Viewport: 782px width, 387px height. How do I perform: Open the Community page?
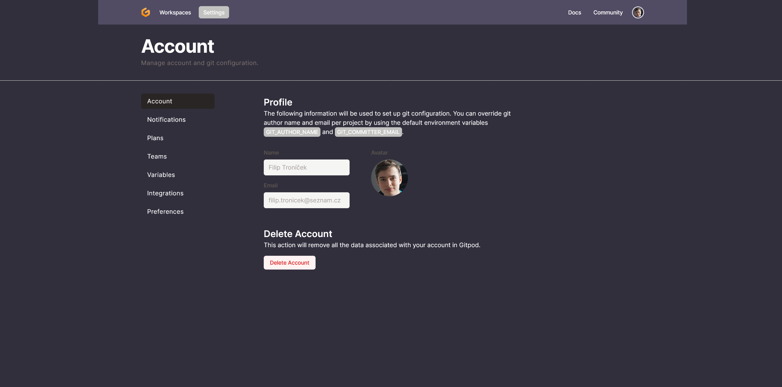(608, 13)
